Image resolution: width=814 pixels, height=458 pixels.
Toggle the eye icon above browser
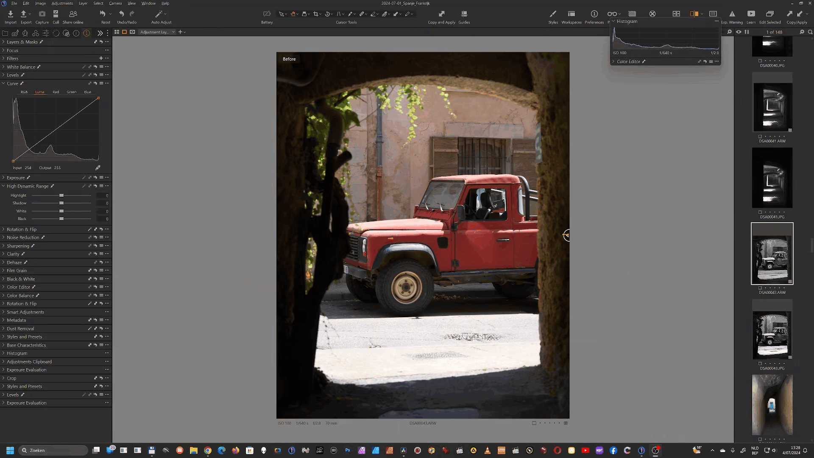tap(739, 32)
